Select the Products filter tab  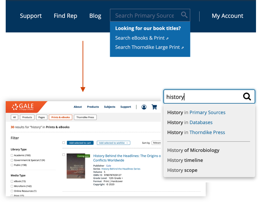click(x=27, y=117)
